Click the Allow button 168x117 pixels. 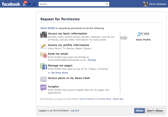click(139, 111)
